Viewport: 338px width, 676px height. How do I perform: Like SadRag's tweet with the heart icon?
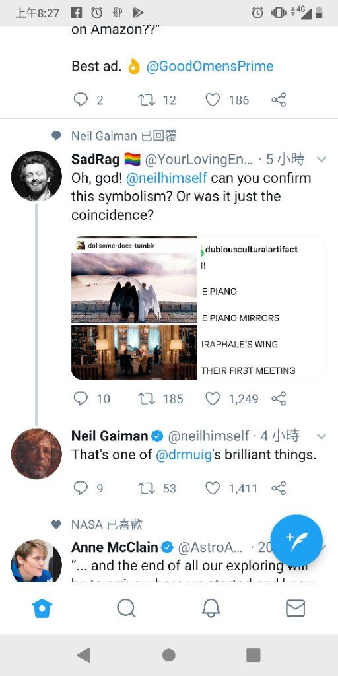213,399
